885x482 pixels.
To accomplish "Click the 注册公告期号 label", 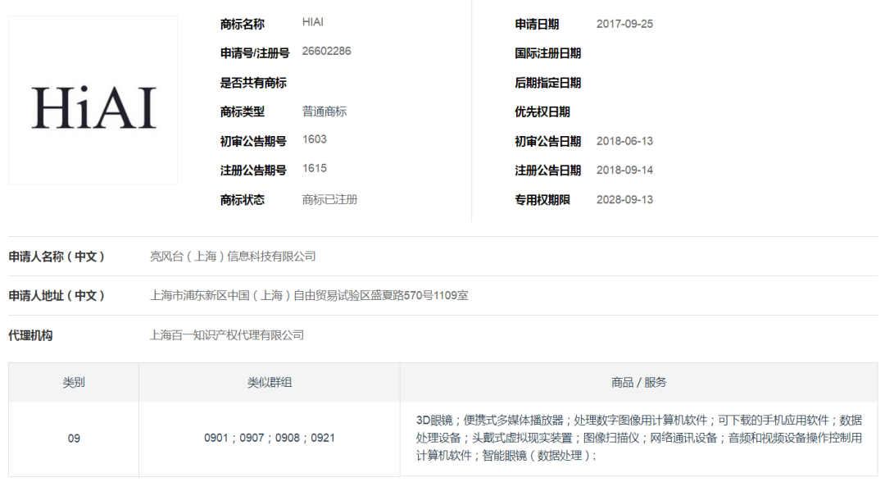I will (253, 171).
